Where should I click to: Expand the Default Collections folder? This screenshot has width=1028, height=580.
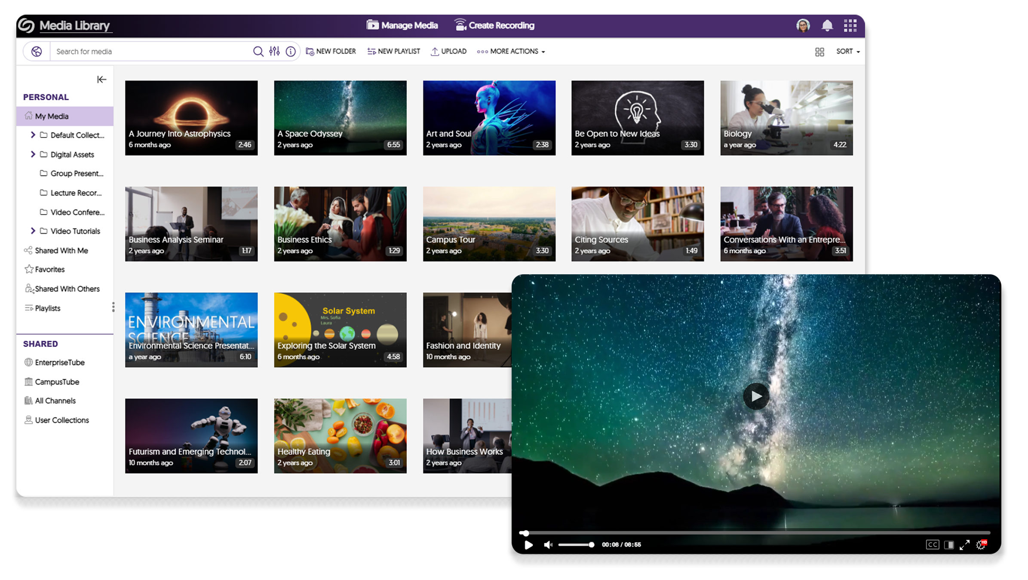(33, 135)
